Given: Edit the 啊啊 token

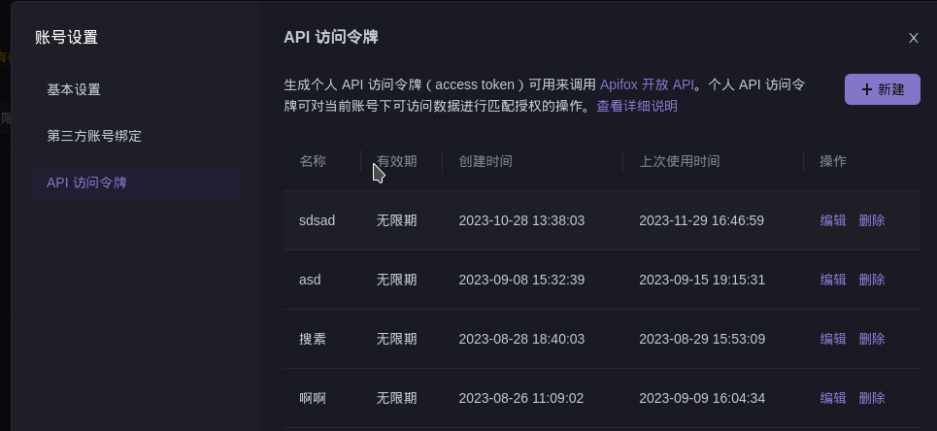Looking at the screenshot, I should tap(833, 398).
